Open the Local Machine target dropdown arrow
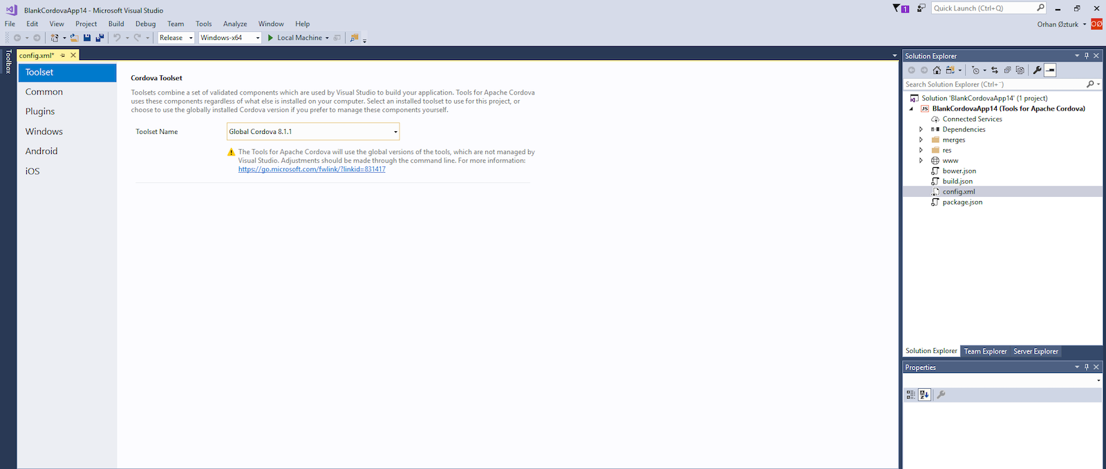 coord(327,38)
